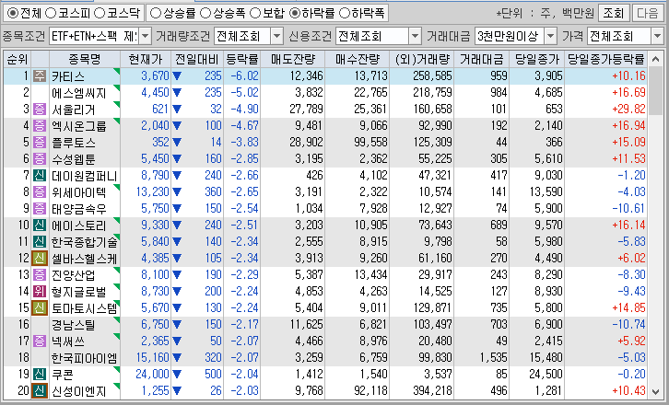The width and height of the screenshot is (669, 405).
Task: Click the -10.74 change rate cell
Action: (x=628, y=324)
